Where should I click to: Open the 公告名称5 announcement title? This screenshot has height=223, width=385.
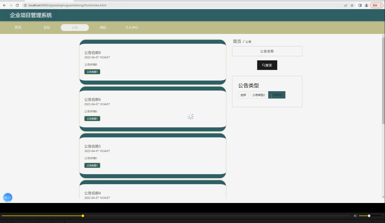pos(93,146)
